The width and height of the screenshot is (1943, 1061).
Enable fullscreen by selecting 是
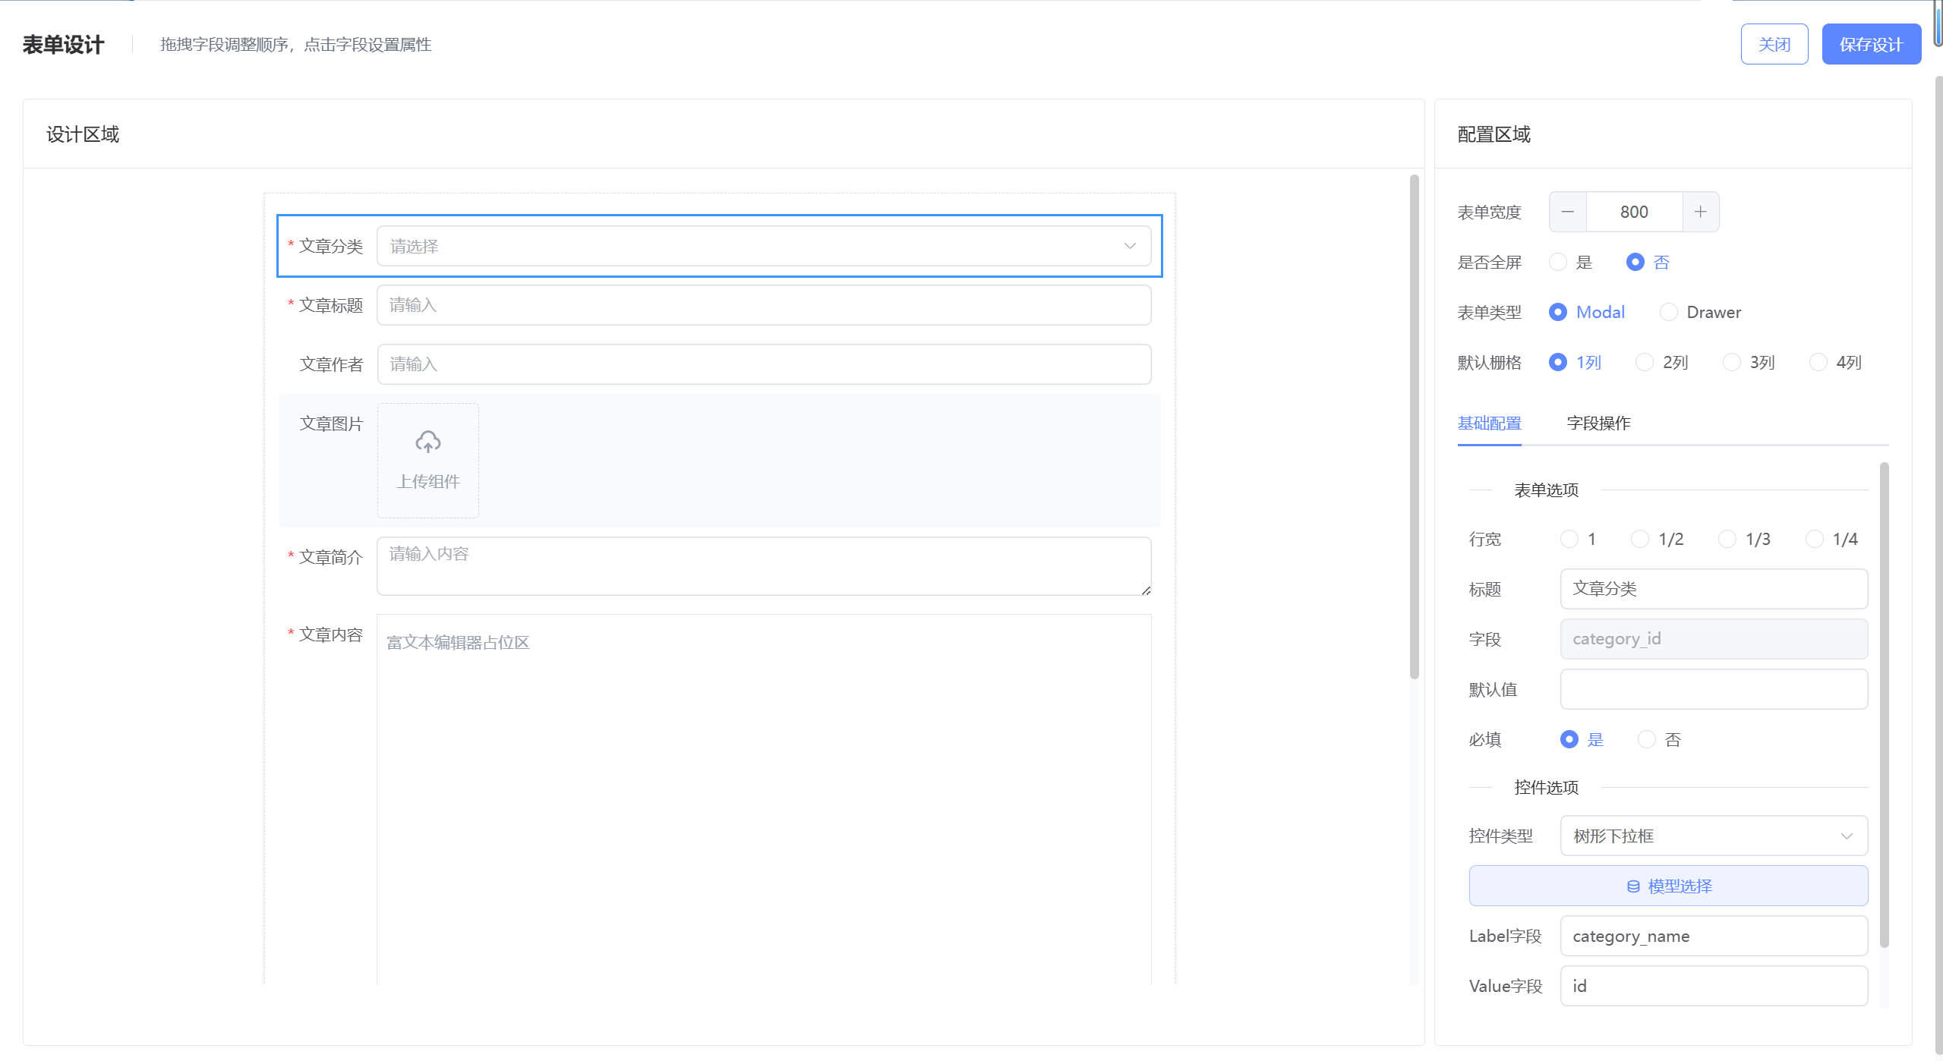click(x=1558, y=262)
